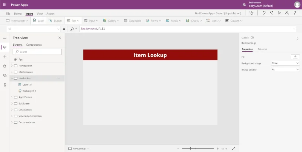
Task: Select Rectangle1_6 in the tree
Action: click(29, 91)
